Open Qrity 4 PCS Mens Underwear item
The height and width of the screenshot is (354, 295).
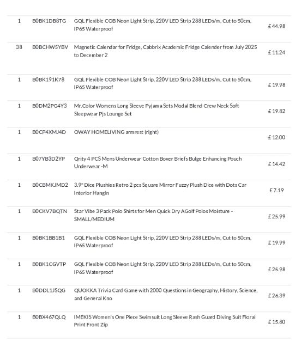pyautogui.click(x=158, y=162)
